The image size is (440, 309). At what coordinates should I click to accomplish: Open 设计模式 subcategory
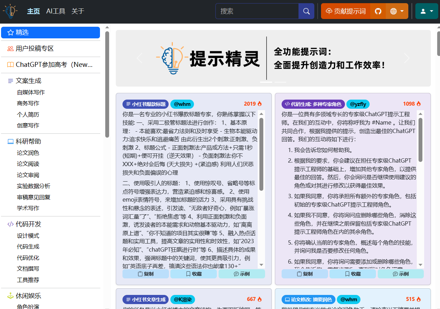coord(28,236)
